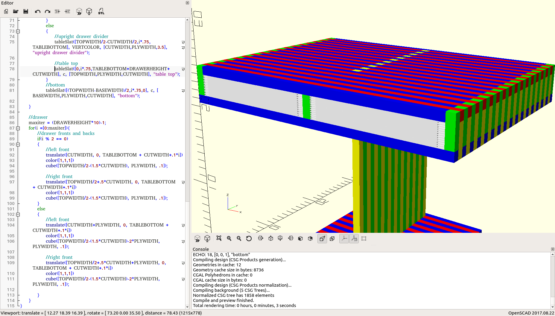Click the editor scrollbar up arrow
555x316 pixels.
tap(187, 20)
